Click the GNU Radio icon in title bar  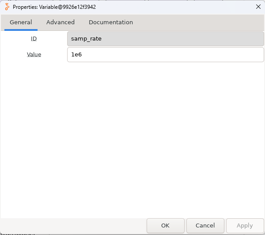pyautogui.click(x=7, y=7)
